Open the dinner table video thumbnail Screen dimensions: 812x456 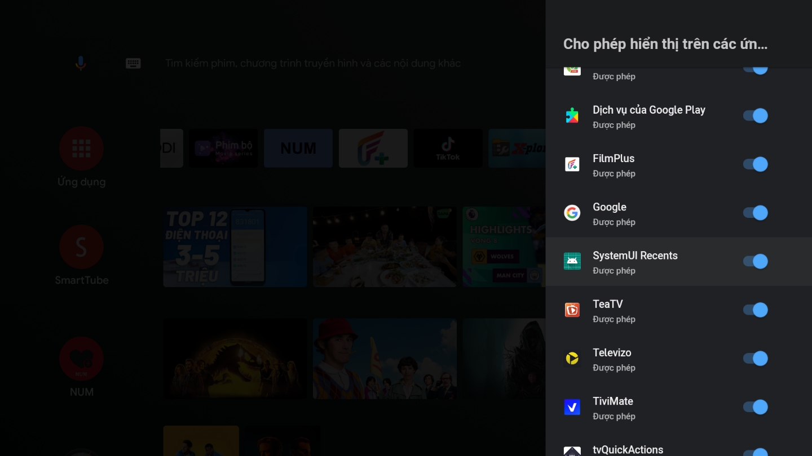point(385,247)
